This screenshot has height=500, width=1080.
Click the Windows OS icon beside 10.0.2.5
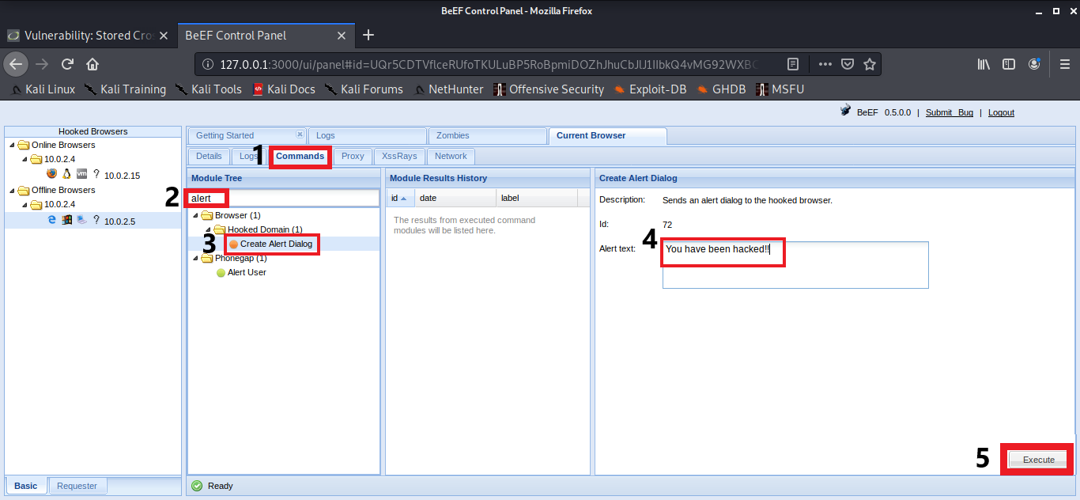point(66,220)
